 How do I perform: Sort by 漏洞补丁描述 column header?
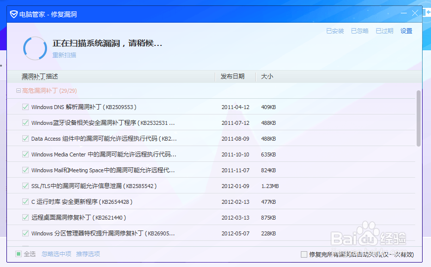40,76
